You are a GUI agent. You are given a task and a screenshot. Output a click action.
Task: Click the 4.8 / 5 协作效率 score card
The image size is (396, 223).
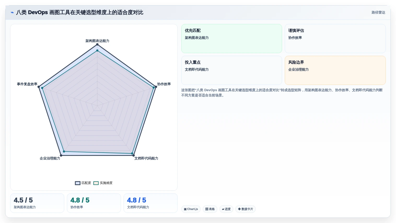click(x=94, y=203)
